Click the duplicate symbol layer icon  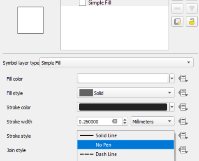[177, 21]
